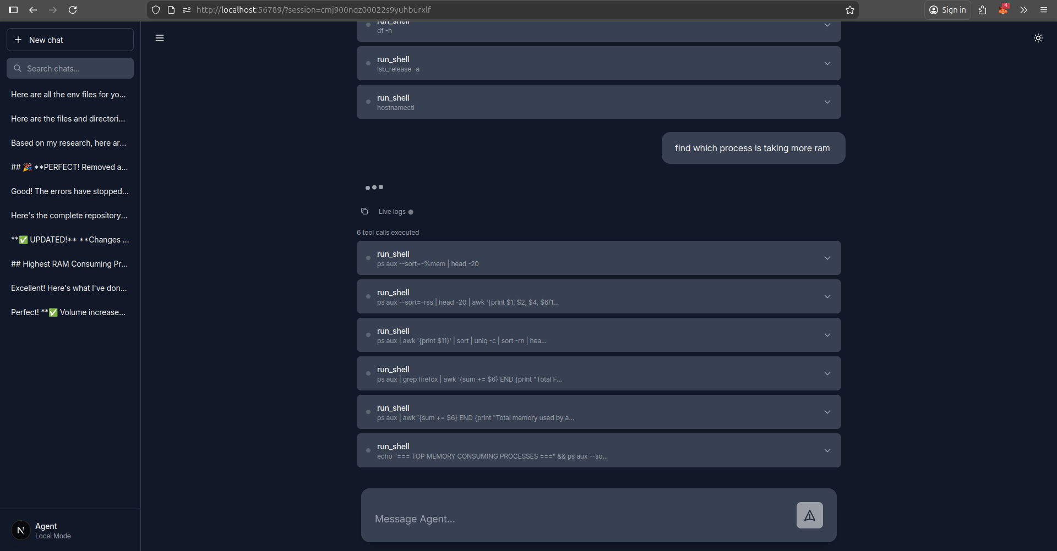Expand the lsb_release -a tool call details
This screenshot has height=551, width=1057.
point(827,63)
